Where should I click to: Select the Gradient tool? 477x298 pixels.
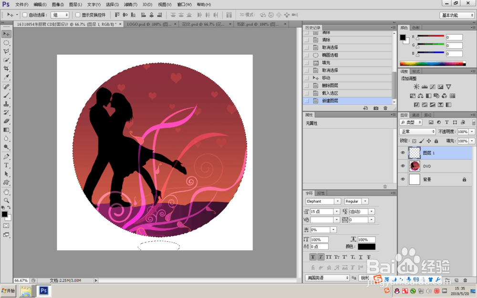6,130
